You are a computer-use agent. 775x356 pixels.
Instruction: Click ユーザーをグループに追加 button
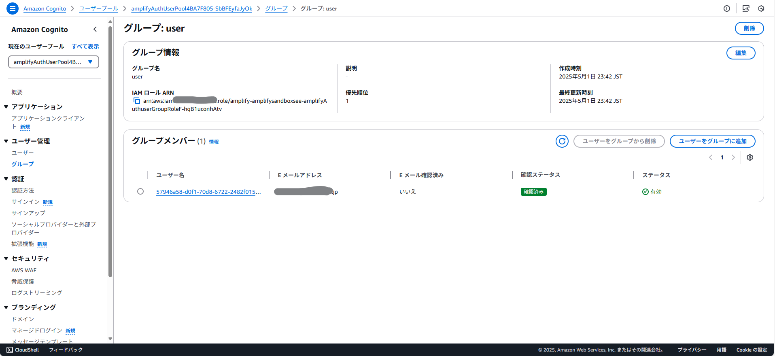point(712,141)
